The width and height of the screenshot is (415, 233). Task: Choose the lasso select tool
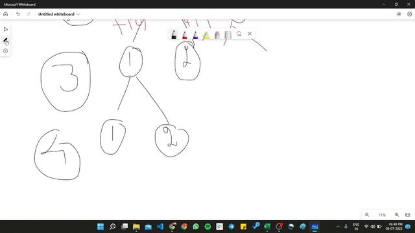pyautogui.click(x=239, y=34)
